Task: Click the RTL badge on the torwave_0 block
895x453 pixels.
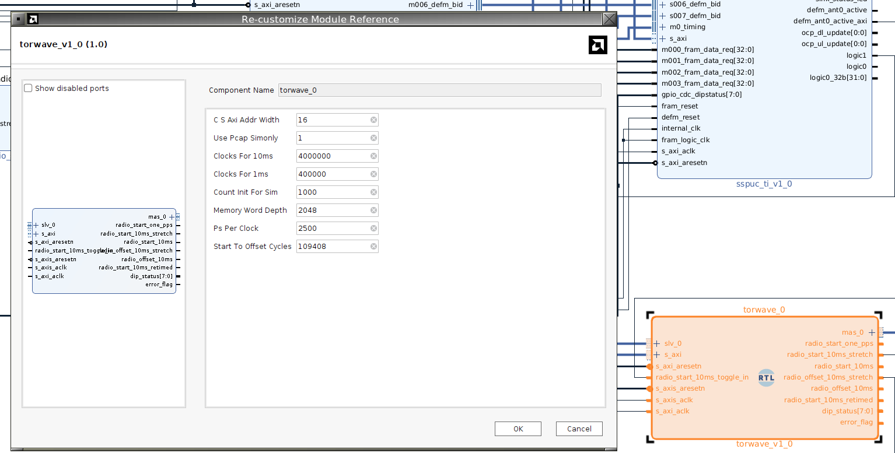Action: [766, 377]
